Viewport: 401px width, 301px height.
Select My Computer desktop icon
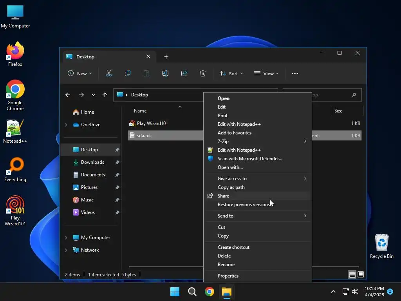pos(15,16)
